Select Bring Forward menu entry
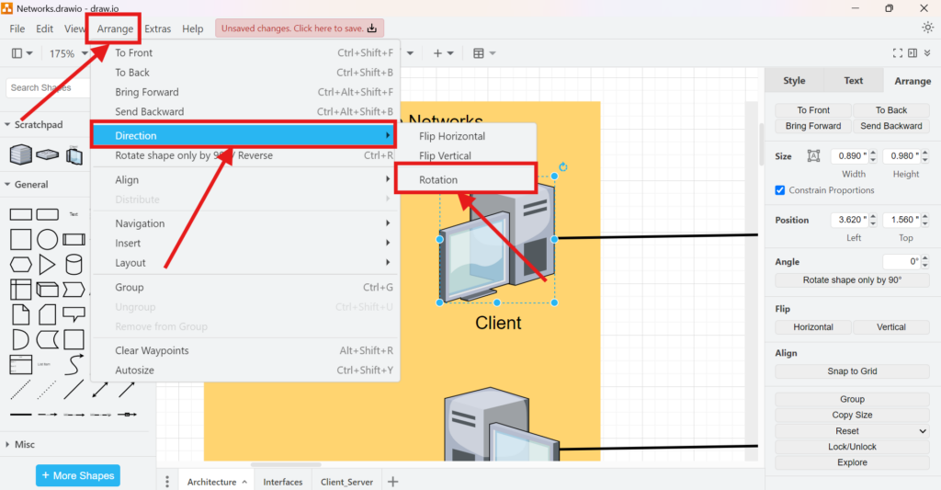The height and width of the screenshot is (490, 941). coord(244,92)
